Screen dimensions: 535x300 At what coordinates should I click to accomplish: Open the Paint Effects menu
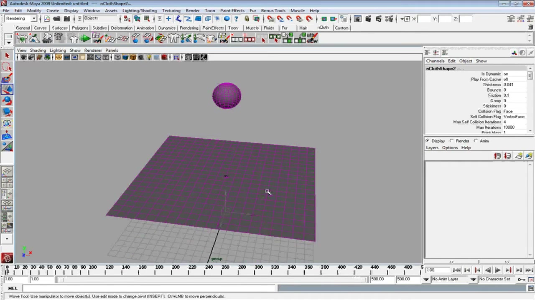click(x=232, y=10)
